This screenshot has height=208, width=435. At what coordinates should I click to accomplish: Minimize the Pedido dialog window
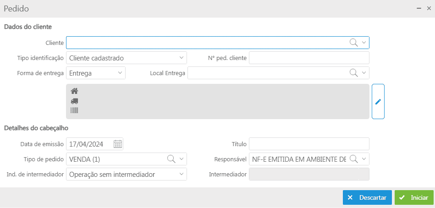pos(419,8)
